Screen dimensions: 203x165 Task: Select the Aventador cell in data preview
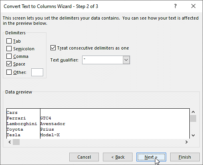coord(53,124)
